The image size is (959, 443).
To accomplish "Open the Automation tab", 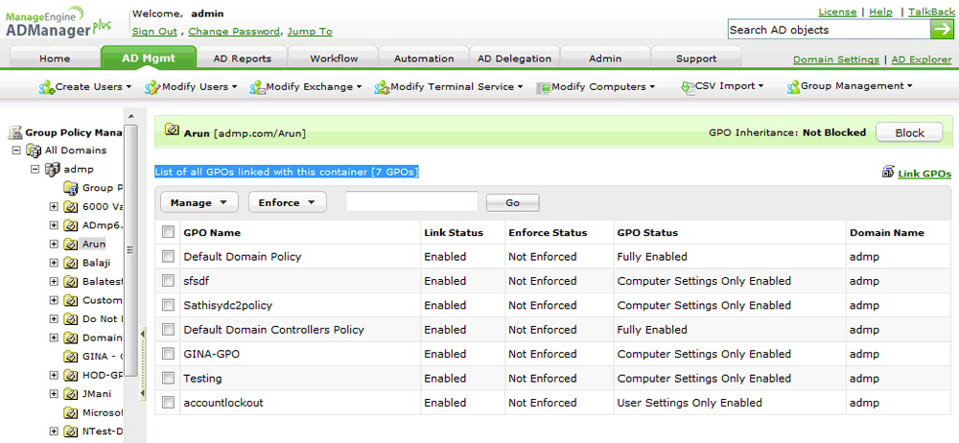I will 424,58.
